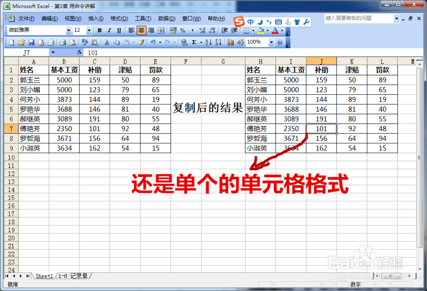Screen dimensions: 427x291
Task: Open the font size dropdown
Action: pyautogui.click(x=88, y=30)
